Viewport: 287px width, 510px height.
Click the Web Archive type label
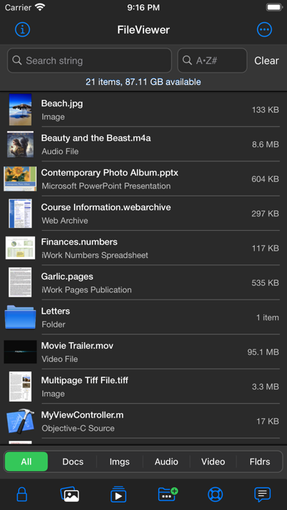[x=64, y=221]
